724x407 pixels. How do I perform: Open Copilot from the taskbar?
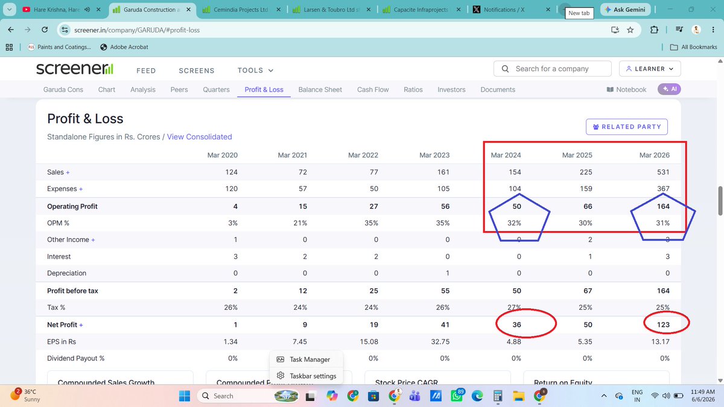pyautogui.click(x=332, y=396)
